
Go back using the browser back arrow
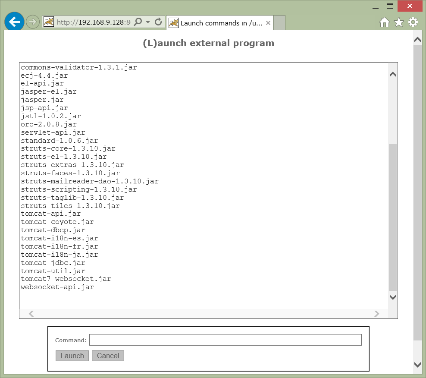(x=14, y=22)
